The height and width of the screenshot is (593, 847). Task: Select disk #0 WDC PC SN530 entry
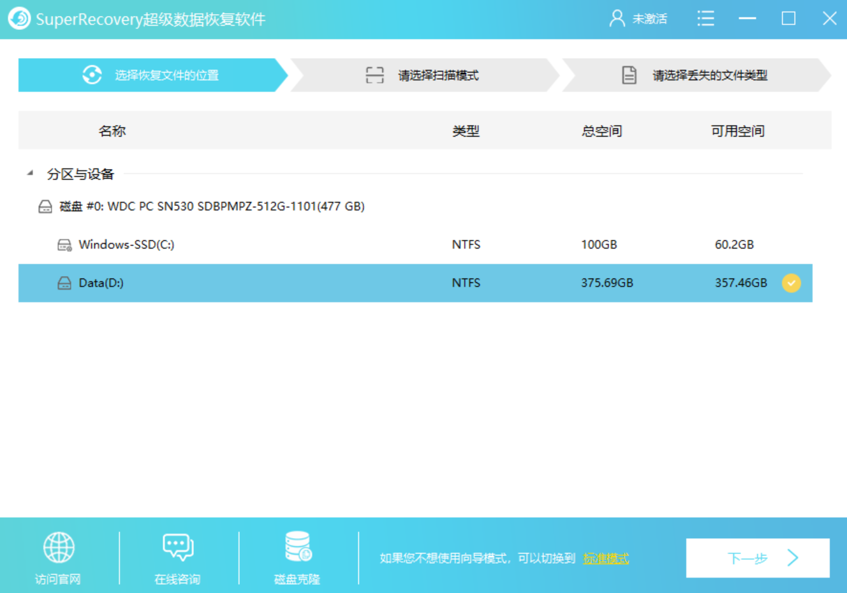click(212, 207)
